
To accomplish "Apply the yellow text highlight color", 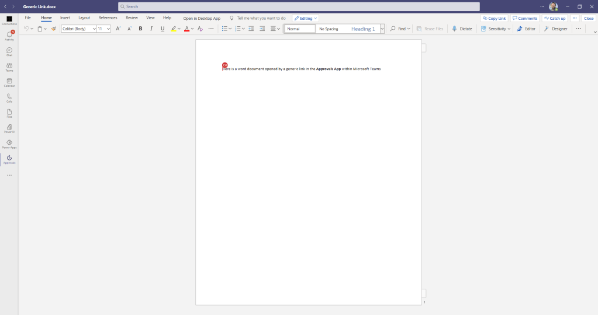I will click(174, 29).
